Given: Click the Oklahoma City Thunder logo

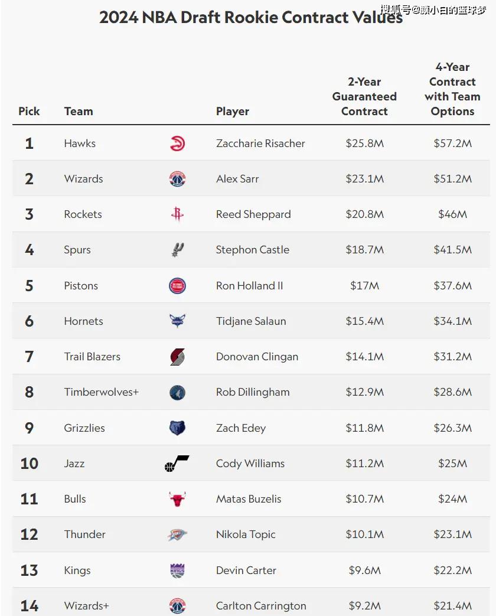Looking at the screenshot, I should [x=177, y=534].
